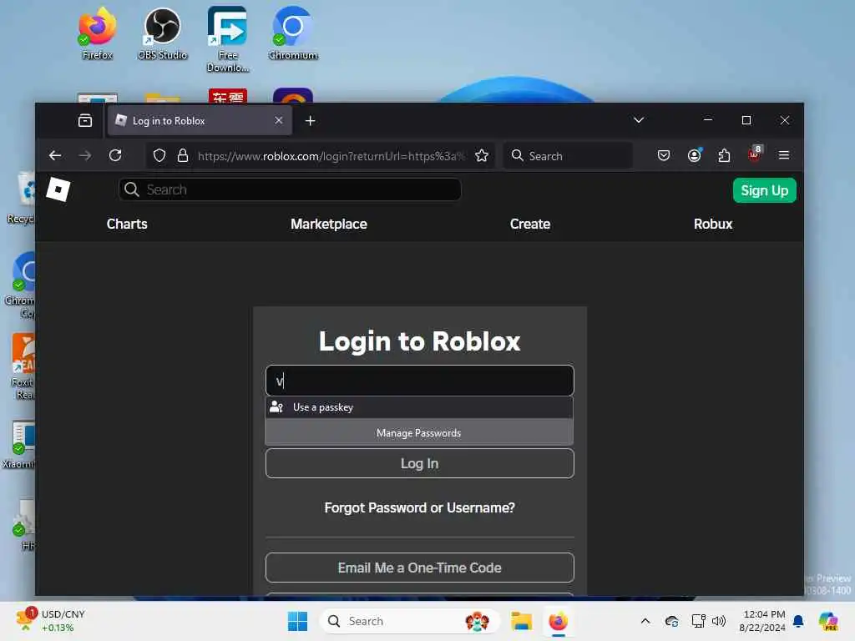The height and width of the screenshot is (641, 855).
Task: Show hidden icons tray chevron
Action: coord(645,621)
